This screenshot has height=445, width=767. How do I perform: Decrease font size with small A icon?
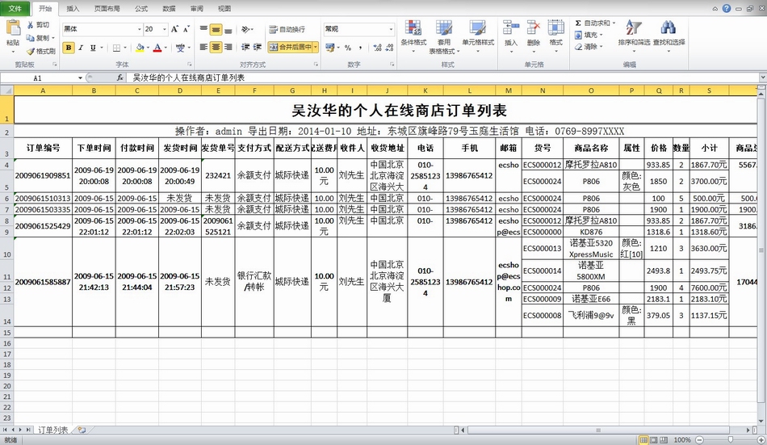pyautogui.click(x=187, y=29)
